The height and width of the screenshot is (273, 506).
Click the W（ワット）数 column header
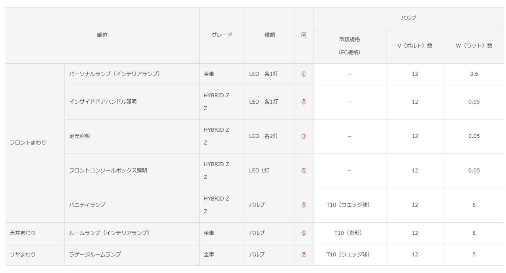474,46
